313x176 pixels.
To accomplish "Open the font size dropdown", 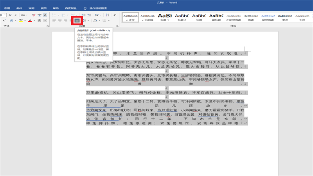I will pyautogui.click(x=5, y=15).
